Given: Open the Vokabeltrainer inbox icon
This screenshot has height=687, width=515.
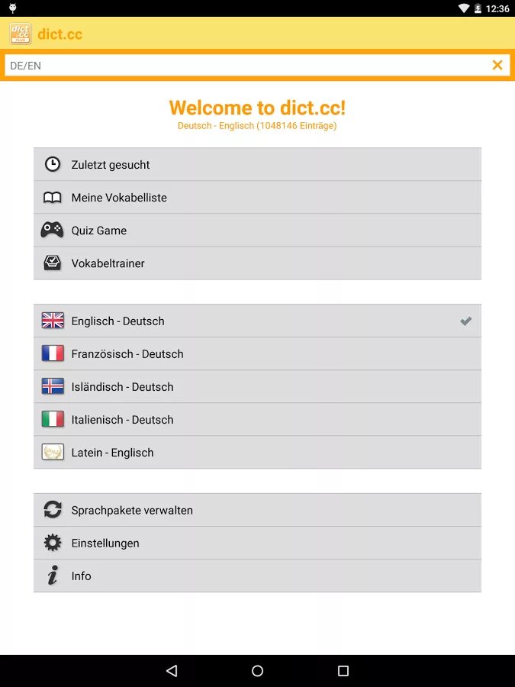Looking at the screenshot, I should (x=53, y=263).
